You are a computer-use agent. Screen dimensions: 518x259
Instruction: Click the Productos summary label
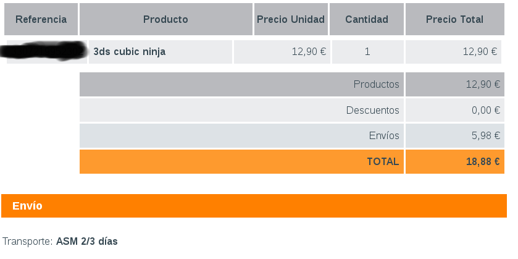point(376,84)
